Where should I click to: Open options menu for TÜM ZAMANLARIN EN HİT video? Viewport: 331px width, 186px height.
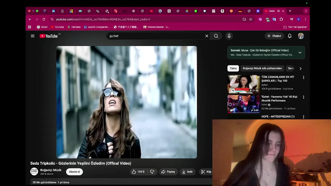[304, 77]
